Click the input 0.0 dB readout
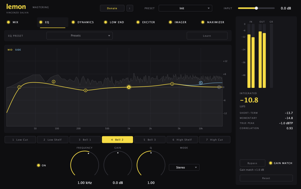The width and height of the screenshot is (301, 189). [286, 8]
